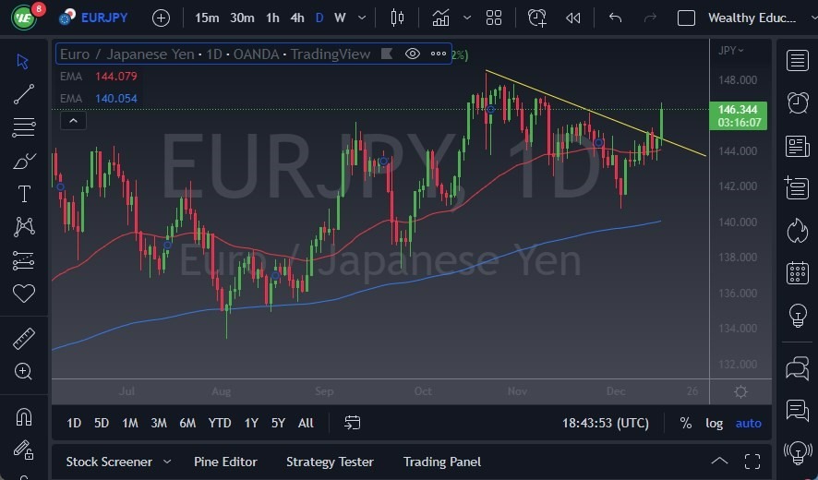The image size is (818, 480).
Task: Activate the zoom in tool
Action: [x=23, y=371]
